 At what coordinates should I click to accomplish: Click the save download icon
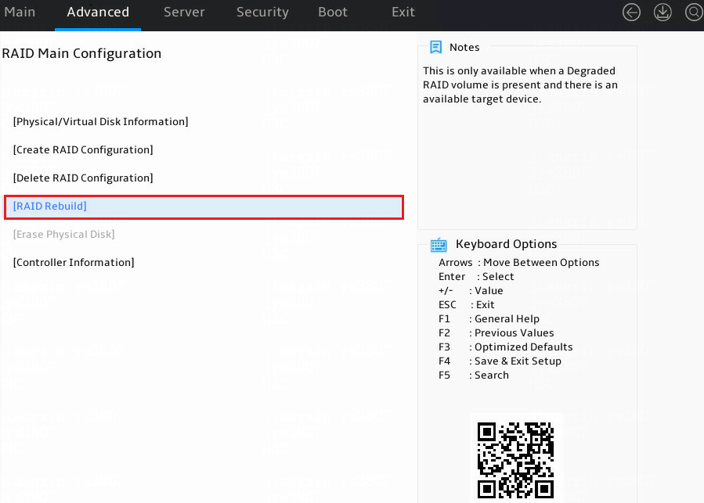(x=662, y=12)
